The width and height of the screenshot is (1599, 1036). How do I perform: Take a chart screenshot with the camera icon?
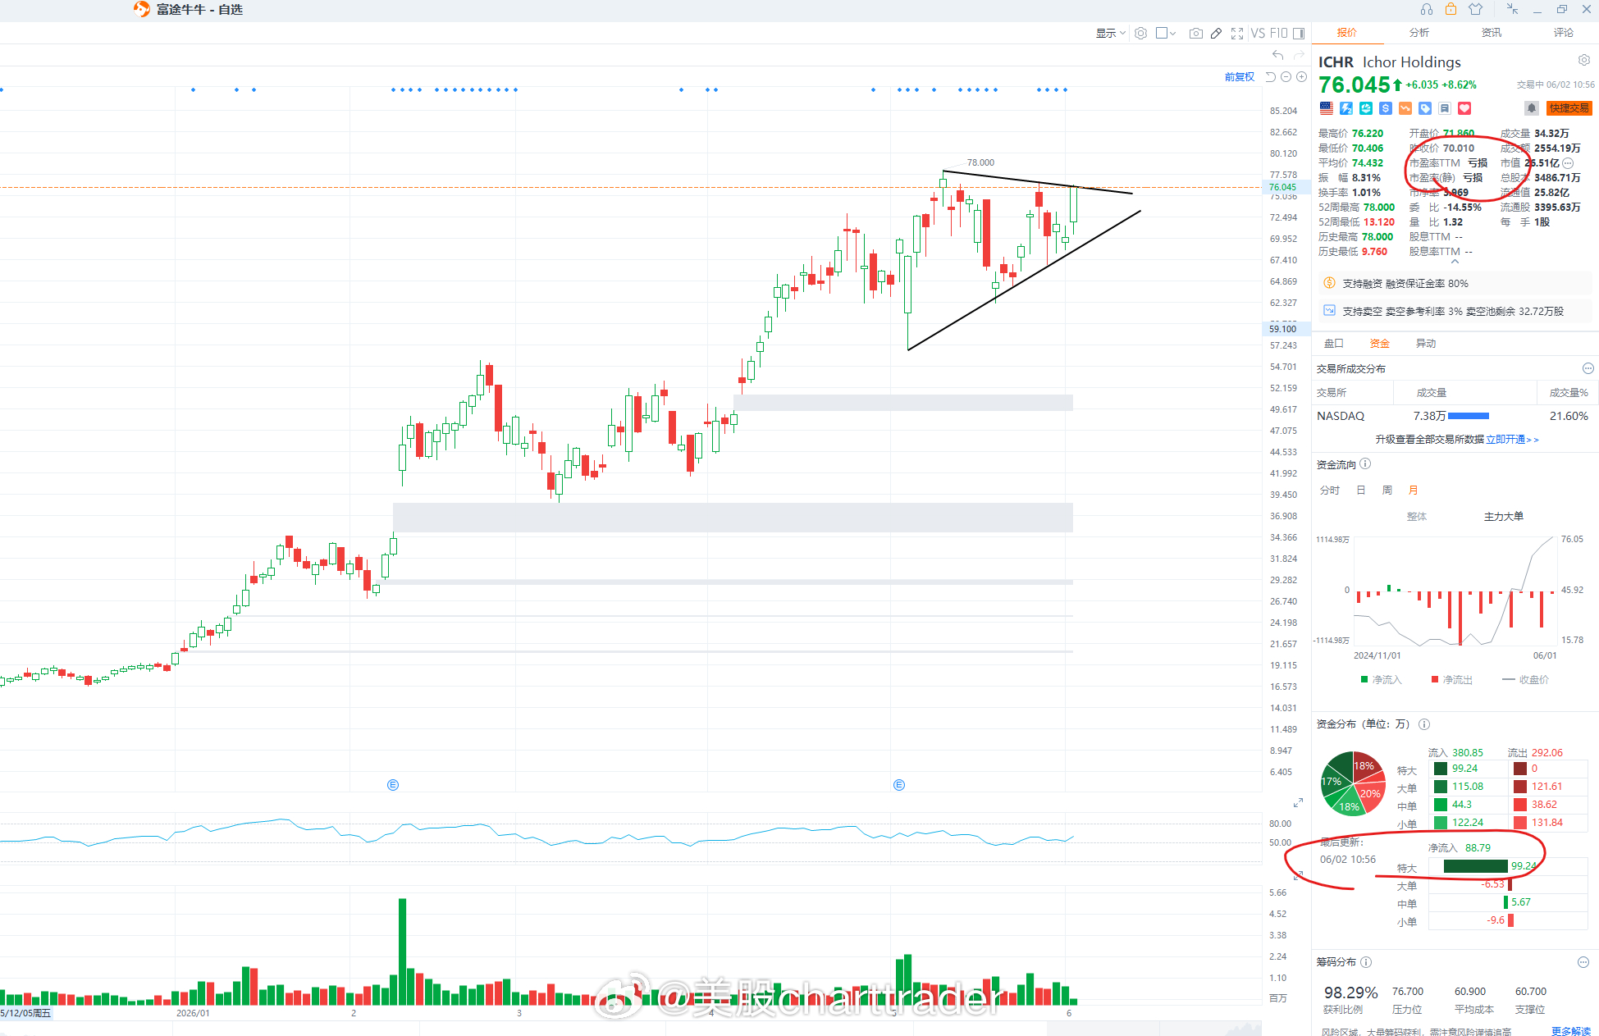coord(1196,34)
